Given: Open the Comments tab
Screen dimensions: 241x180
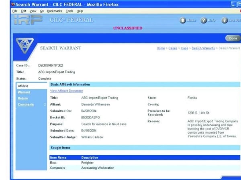Looking at the screenshot, I should (26, 104).
